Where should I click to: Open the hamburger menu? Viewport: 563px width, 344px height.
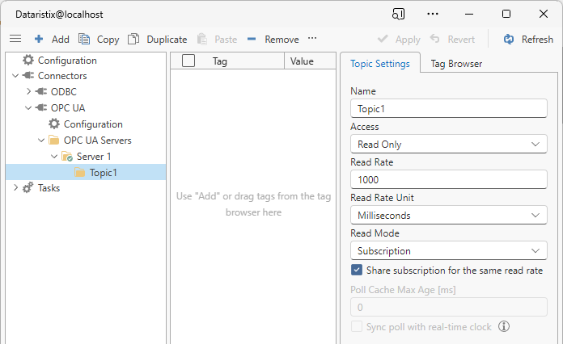15,39
